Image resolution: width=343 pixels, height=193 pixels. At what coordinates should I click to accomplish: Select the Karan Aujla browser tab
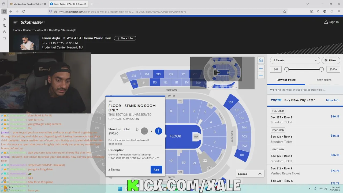pyautogui.click(x=68, y=4)
